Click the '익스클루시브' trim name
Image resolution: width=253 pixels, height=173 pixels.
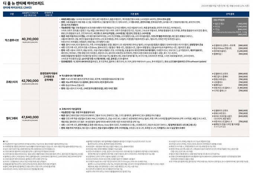[x=12, y=40]
